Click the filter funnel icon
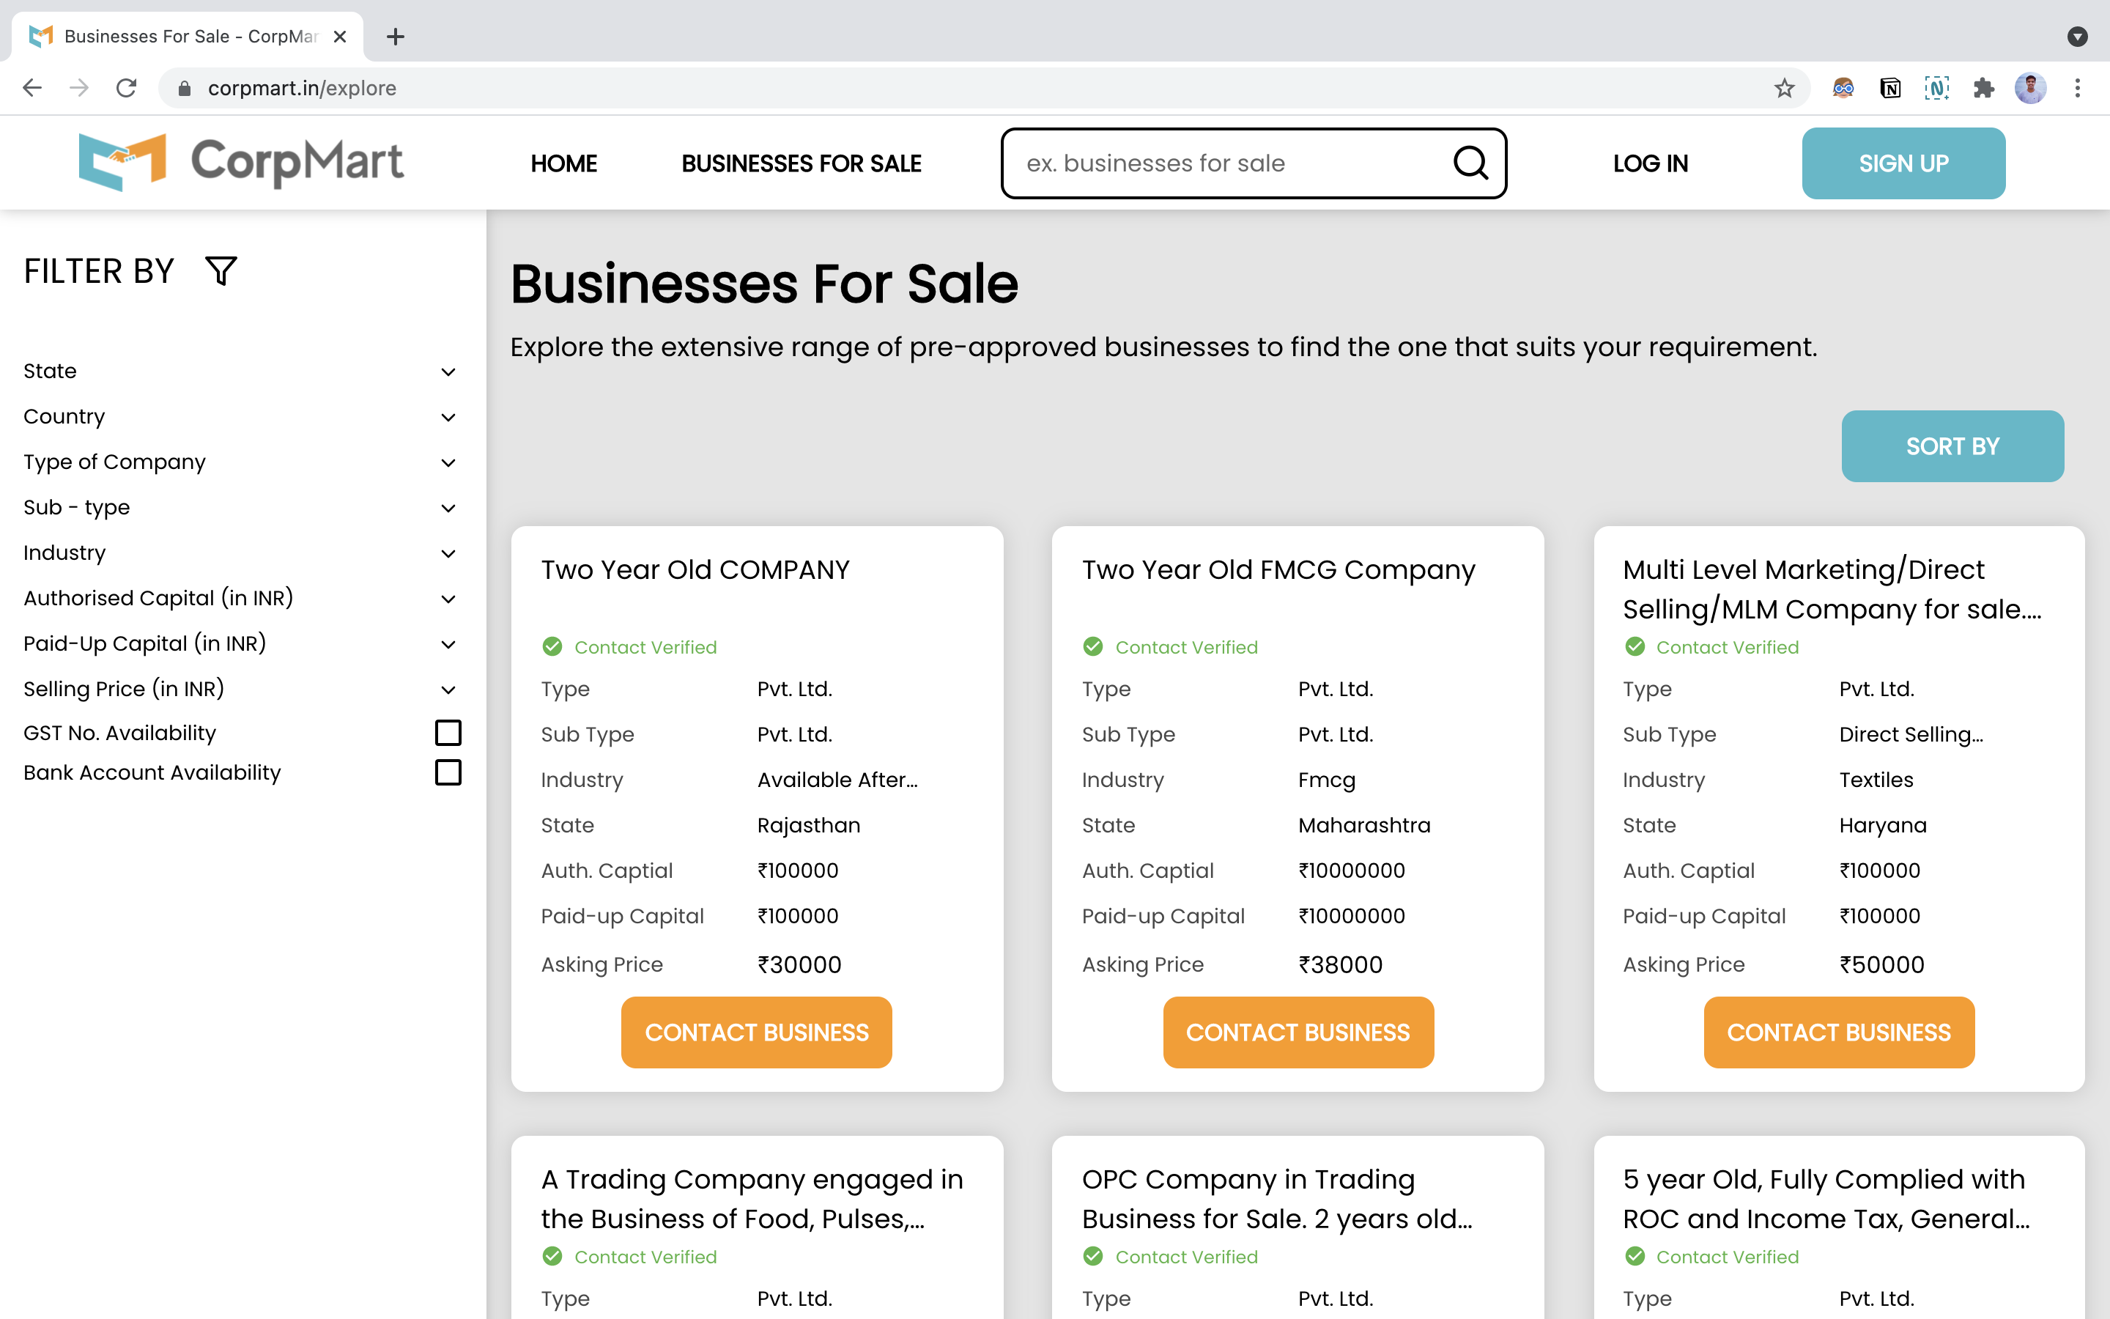2110x1319 pixels. (221, 270)
